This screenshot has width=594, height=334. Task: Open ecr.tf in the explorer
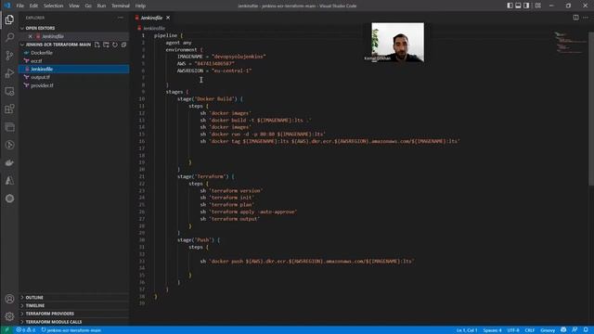pos(74,61)
